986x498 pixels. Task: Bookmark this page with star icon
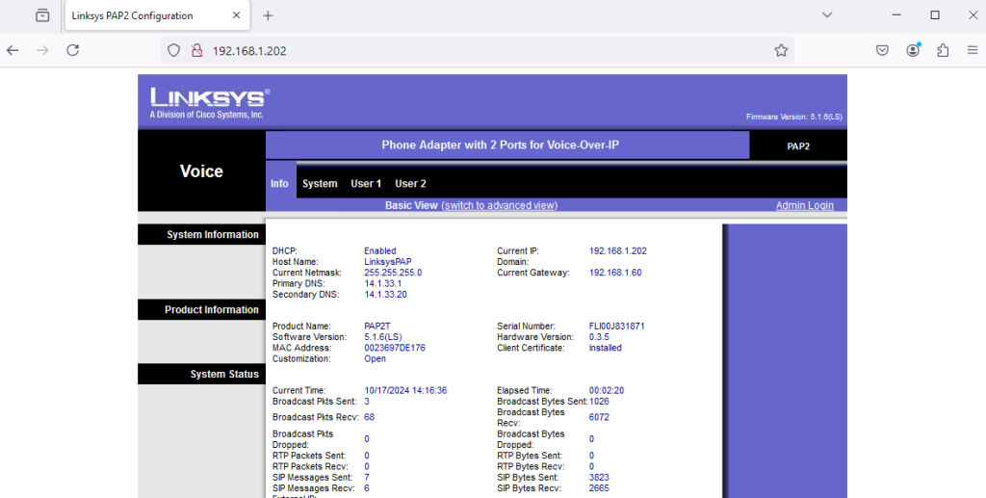781,50
